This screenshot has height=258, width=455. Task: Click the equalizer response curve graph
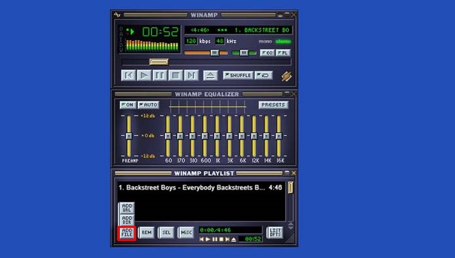tap(208, 107)
